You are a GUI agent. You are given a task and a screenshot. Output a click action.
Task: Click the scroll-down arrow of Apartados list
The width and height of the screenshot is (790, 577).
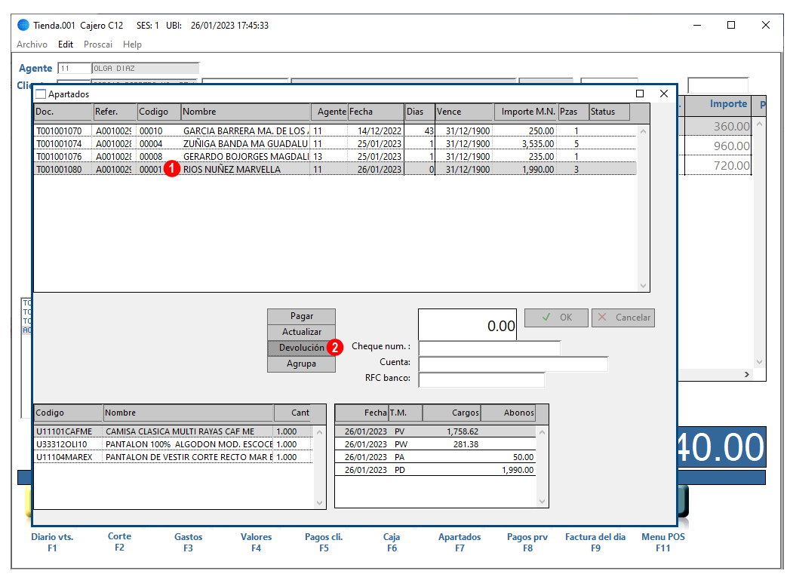click(x=643, y=285)
